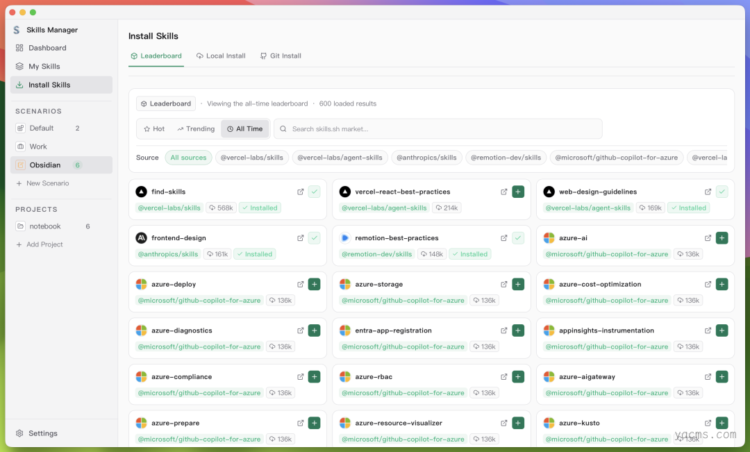The width and height of the screenshot is (750, 452).
Task: Install azure-cost-optimization via plus icon
Action: (722, 284)
